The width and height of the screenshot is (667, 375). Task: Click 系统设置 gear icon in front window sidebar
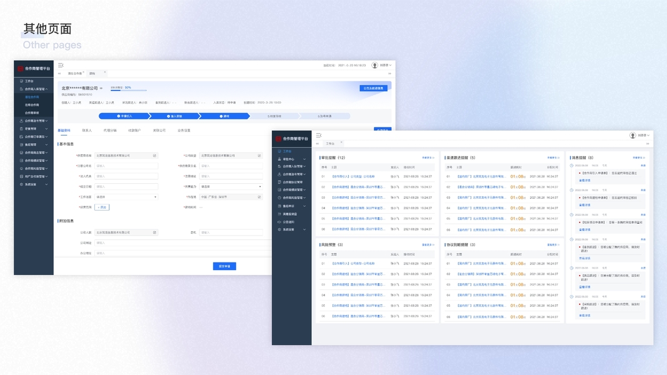279,229
